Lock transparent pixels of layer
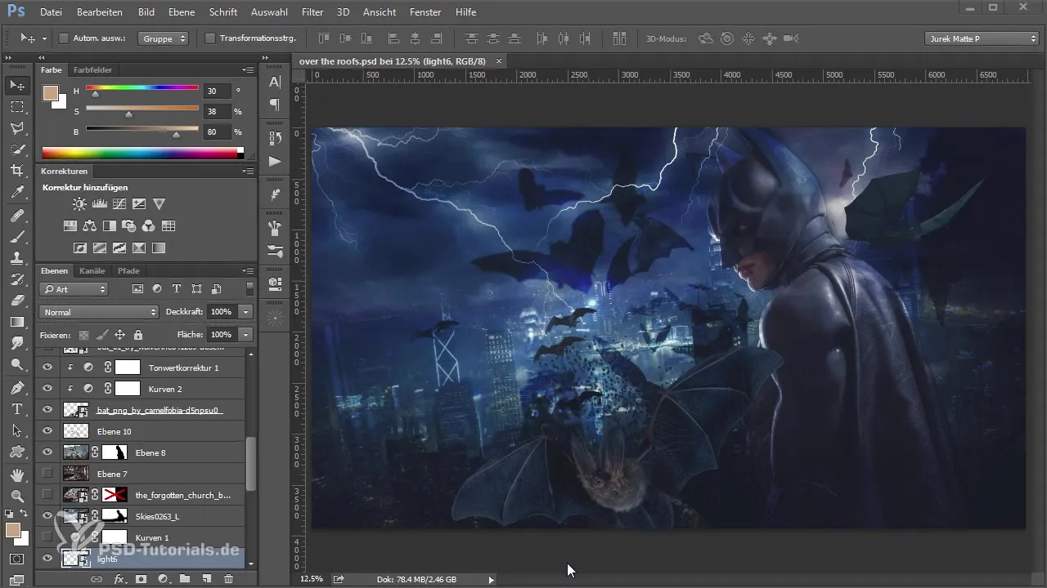Screen dimensions: 1047x588 pos(83,335)
